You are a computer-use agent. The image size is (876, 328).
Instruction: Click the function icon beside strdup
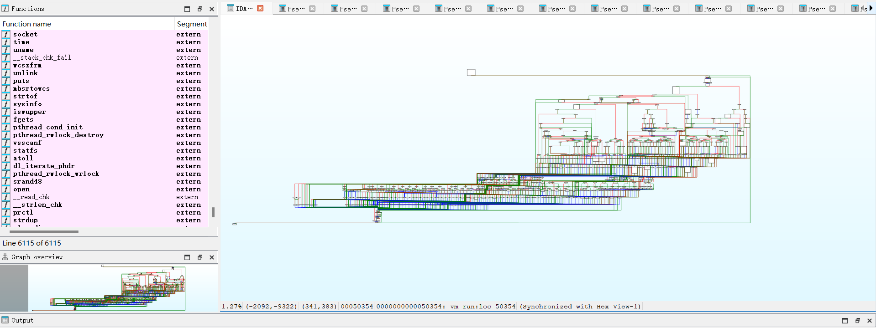tap(6, 220)
